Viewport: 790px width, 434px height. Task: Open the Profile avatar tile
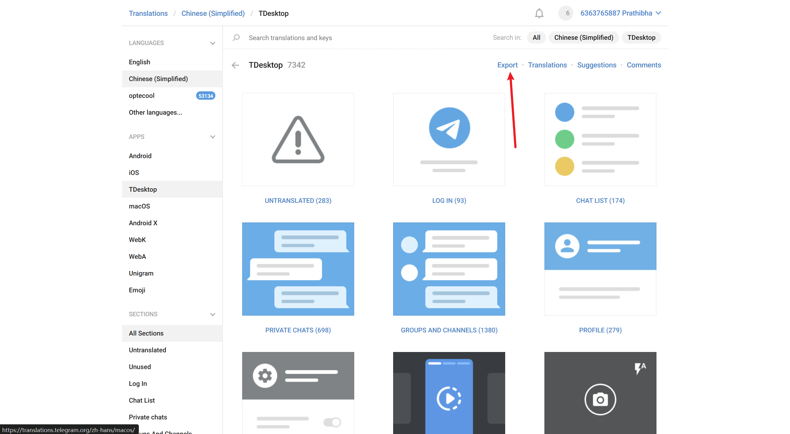tap(600, 269)
